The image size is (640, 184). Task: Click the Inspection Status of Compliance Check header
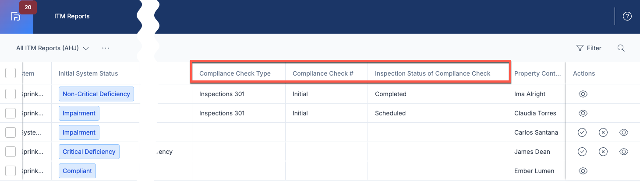(433, 73)
